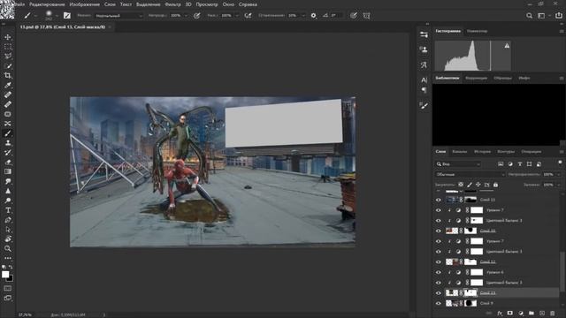
Task: Toggle lock all padlock icon
Action: click(495, 185)
